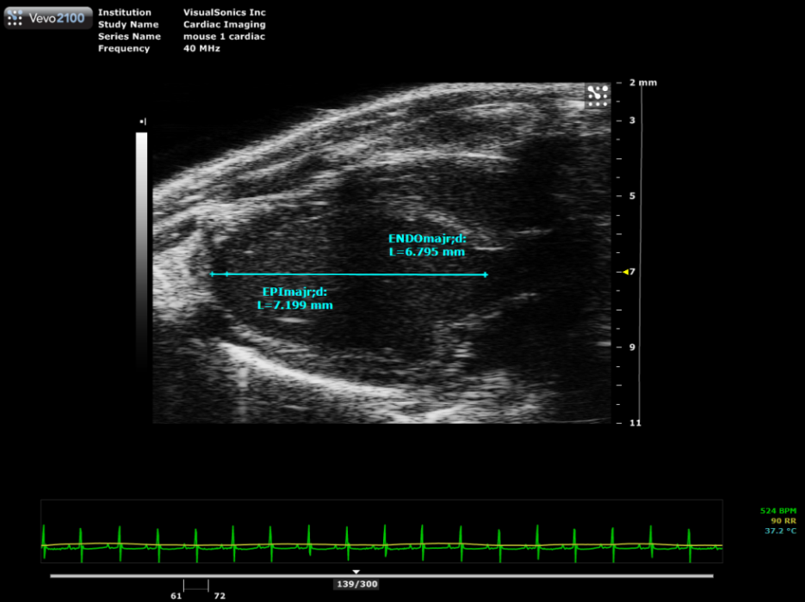Click the ECG trace panel

tap(381, 531)
